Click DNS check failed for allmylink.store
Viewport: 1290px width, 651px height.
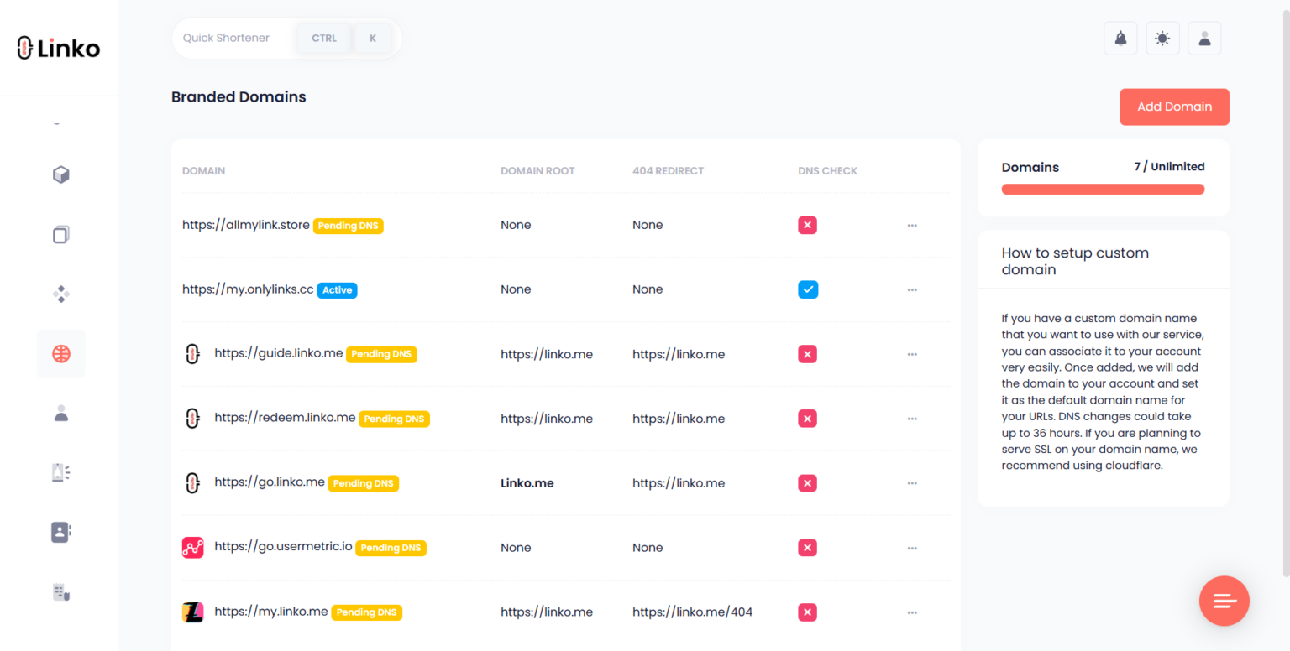pyautogui.click(x=808, y=225)
